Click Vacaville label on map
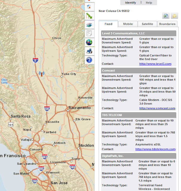The image size is (181, 191). 52,122
